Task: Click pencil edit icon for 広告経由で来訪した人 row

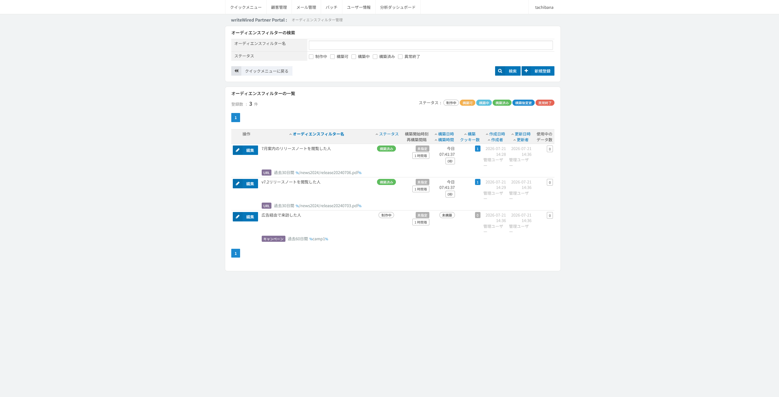Action: pyautogui.click(x=238, y=217)
